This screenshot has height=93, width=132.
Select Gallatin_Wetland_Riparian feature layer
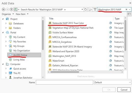coord(65,65)
